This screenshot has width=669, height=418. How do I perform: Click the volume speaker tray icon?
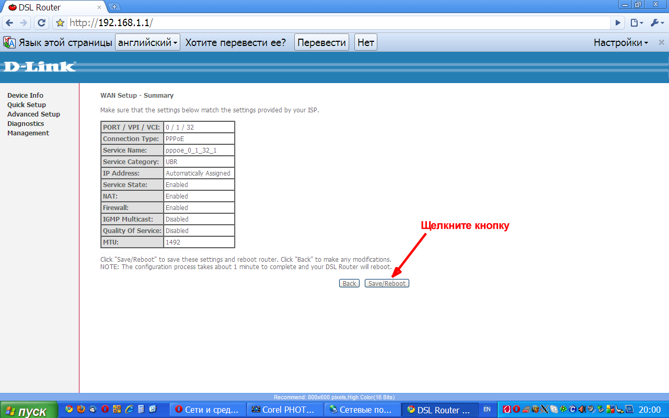coord(582,409)
